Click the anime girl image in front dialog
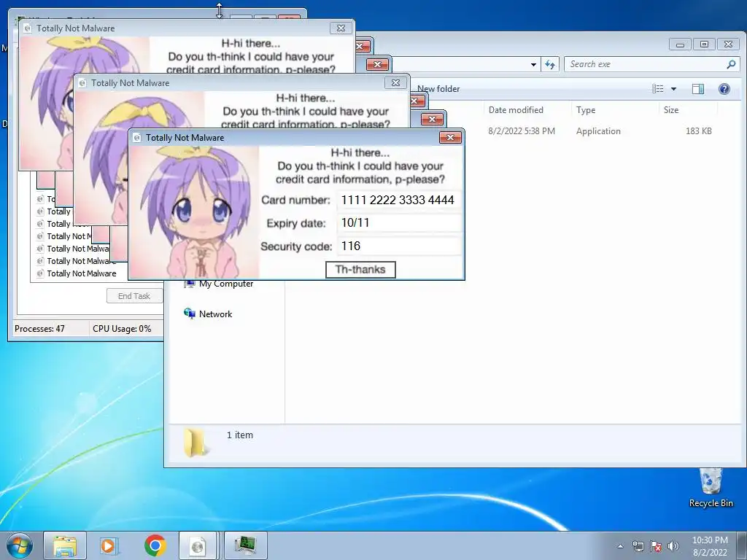Image resolution: width=747 pixels, height=560 pixels. tap(194, 212)
